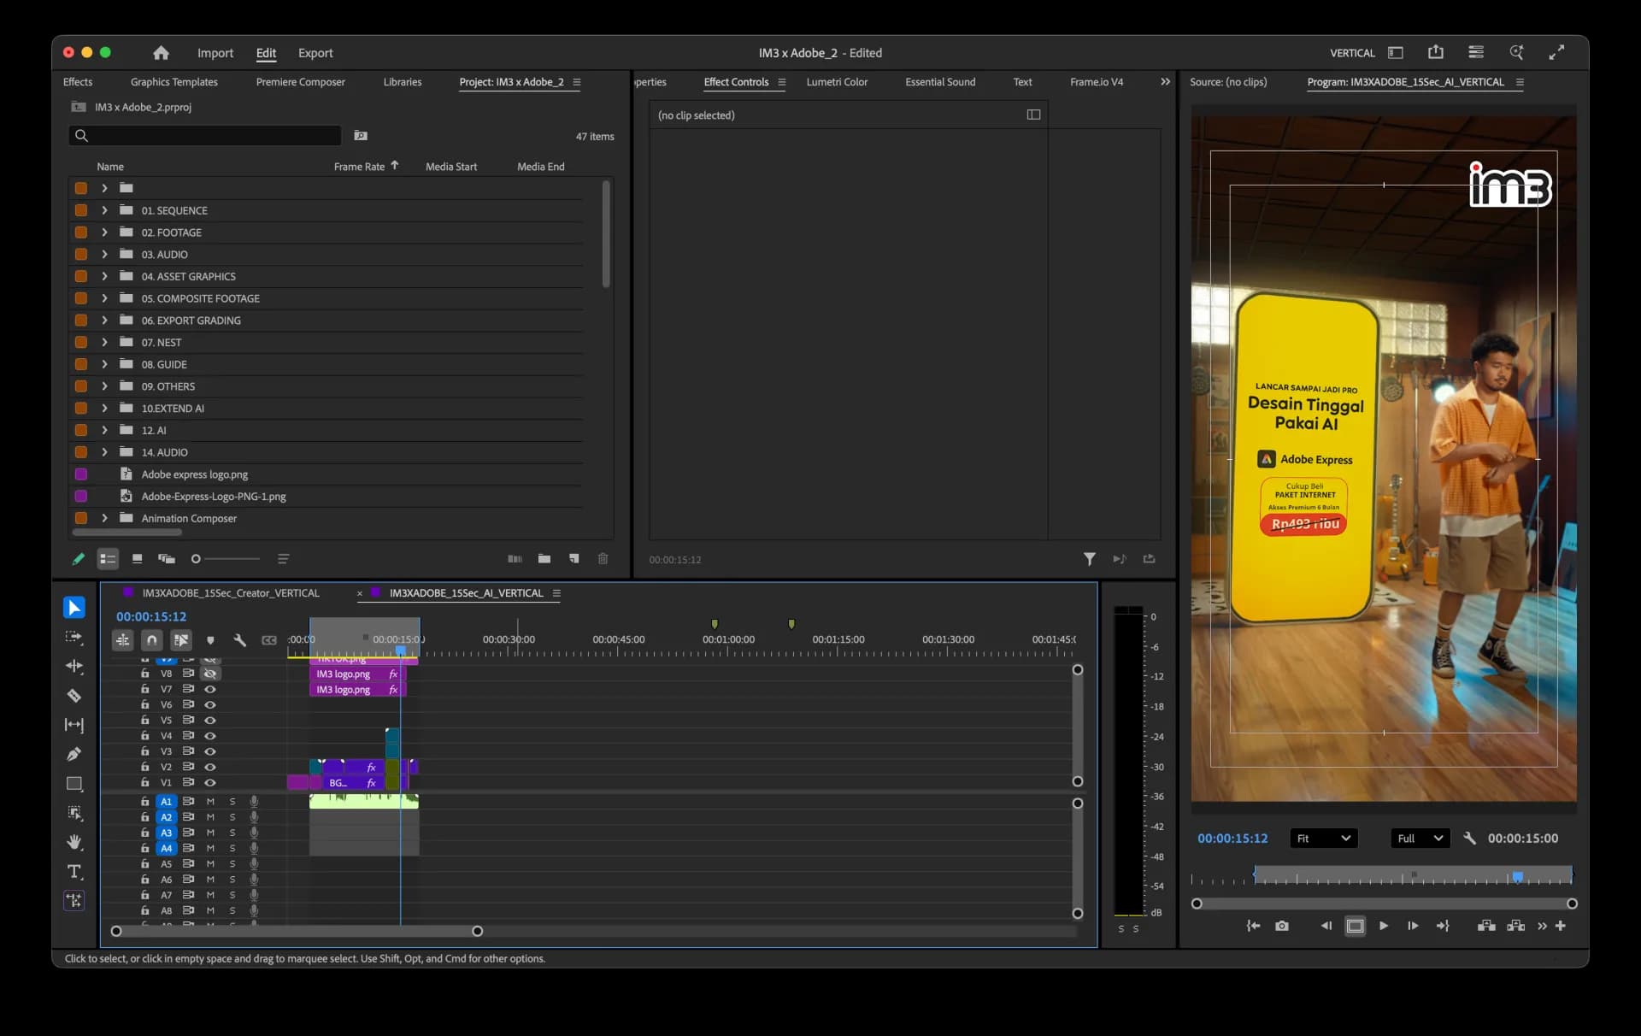The image size is (1641, 1036).
Task: Open timeline display settings wrench
Action: pos(240,639)
